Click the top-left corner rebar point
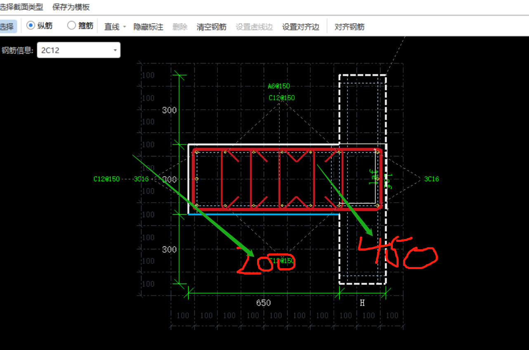Viewport: 529px width, 350px height. point(197,152)
